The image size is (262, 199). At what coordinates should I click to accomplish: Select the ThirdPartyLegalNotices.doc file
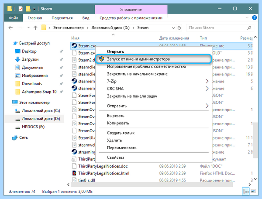[103, 166]
